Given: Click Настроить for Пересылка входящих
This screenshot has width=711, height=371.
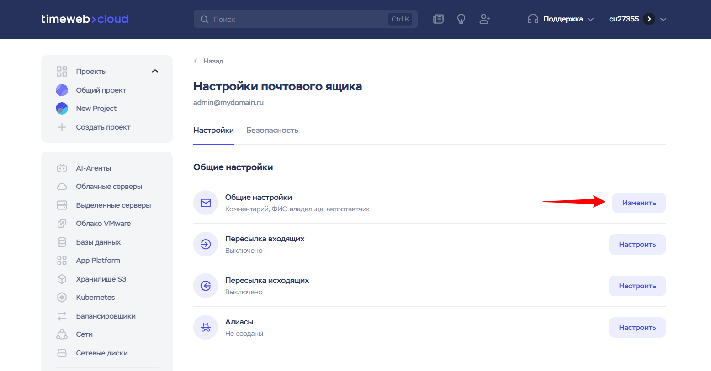Looking at the screenshot, I should click(x=637, y=244).
